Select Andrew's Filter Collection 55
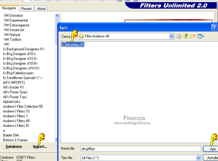Screen dimensions: 218x161 (x=23, y=107)
